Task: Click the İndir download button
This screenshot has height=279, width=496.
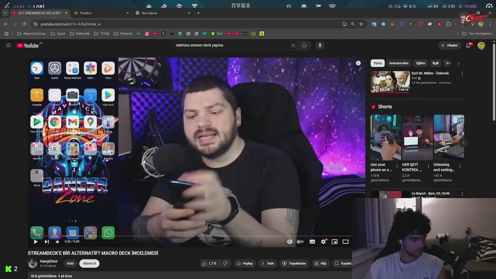Action: (267, 263)
